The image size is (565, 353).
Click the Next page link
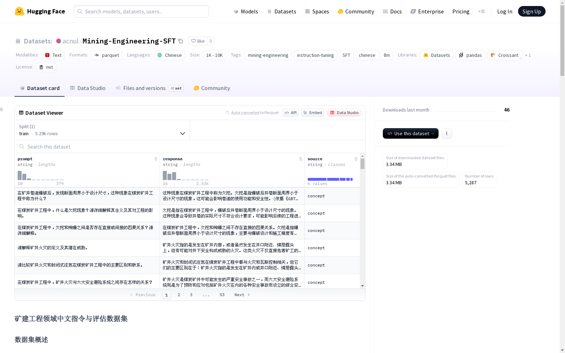242,295
